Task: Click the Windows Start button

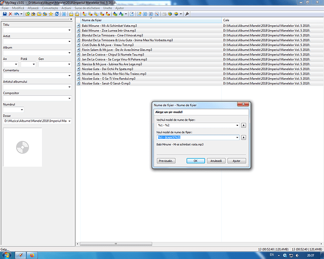Action: click(x=7, y=255)
